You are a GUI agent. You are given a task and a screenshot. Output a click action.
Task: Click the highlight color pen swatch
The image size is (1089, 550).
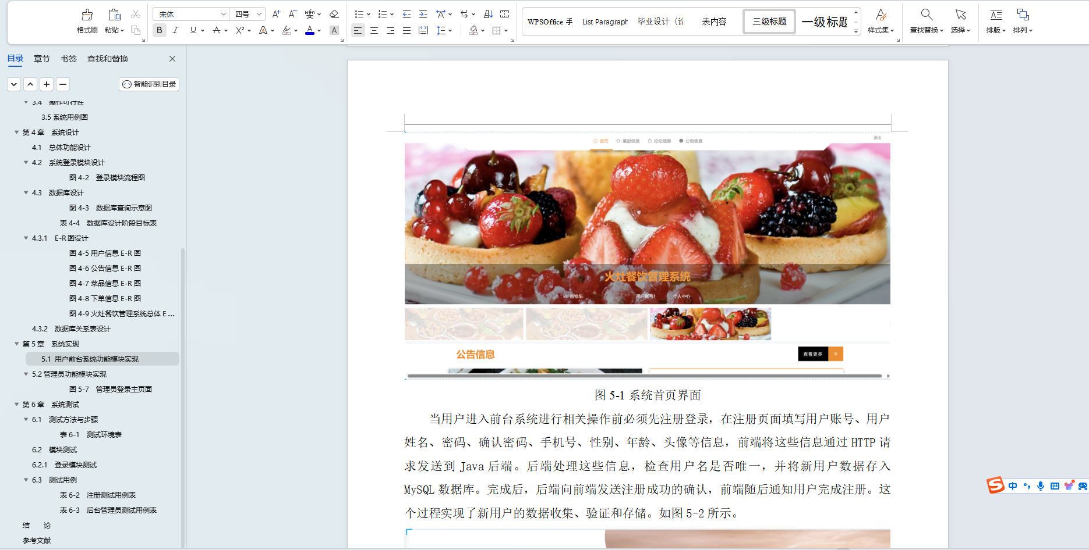click(287, 30)
